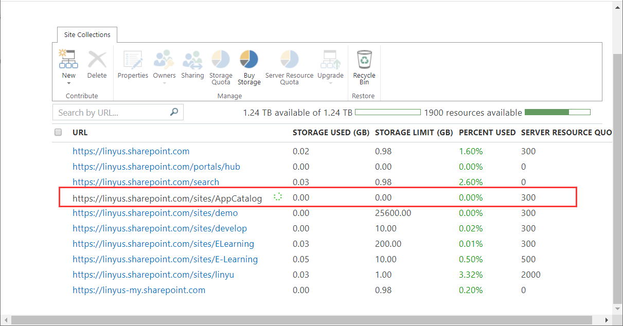Select the sites/AppCatalog row URL

167,198
